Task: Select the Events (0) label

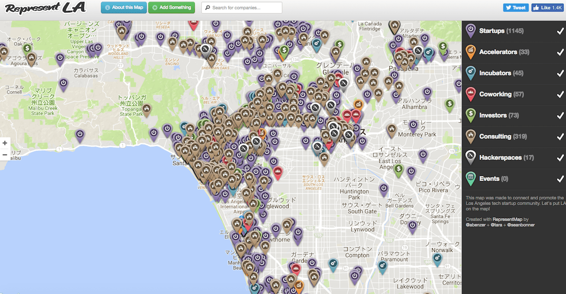Action: point(493,179)
